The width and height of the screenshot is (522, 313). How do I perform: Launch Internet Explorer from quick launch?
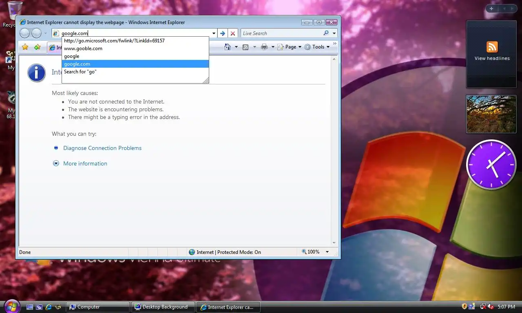pos(49,307)
